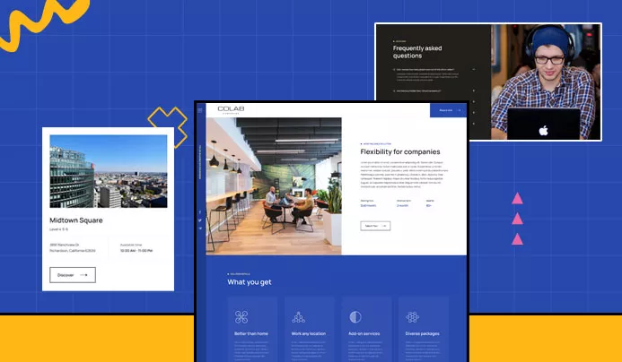Click the "Work any location" card title
Screen dimensions: 622x362
(x=308, y=333)
